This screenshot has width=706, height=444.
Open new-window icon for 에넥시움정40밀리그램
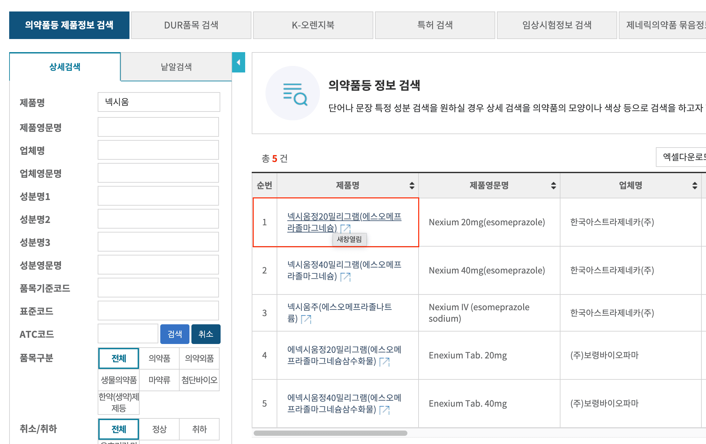384,410
